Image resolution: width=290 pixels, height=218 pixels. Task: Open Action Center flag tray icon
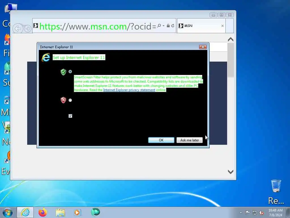[x=248, y=212]
